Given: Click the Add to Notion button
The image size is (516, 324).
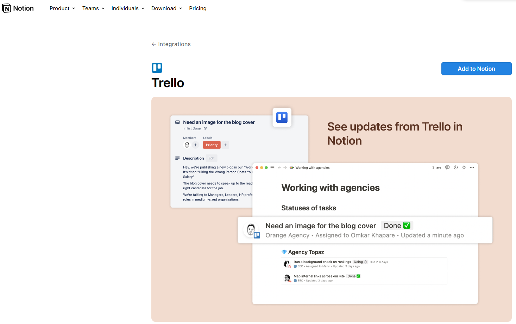Looking at the screenshot, I should [x=476, y=69].
